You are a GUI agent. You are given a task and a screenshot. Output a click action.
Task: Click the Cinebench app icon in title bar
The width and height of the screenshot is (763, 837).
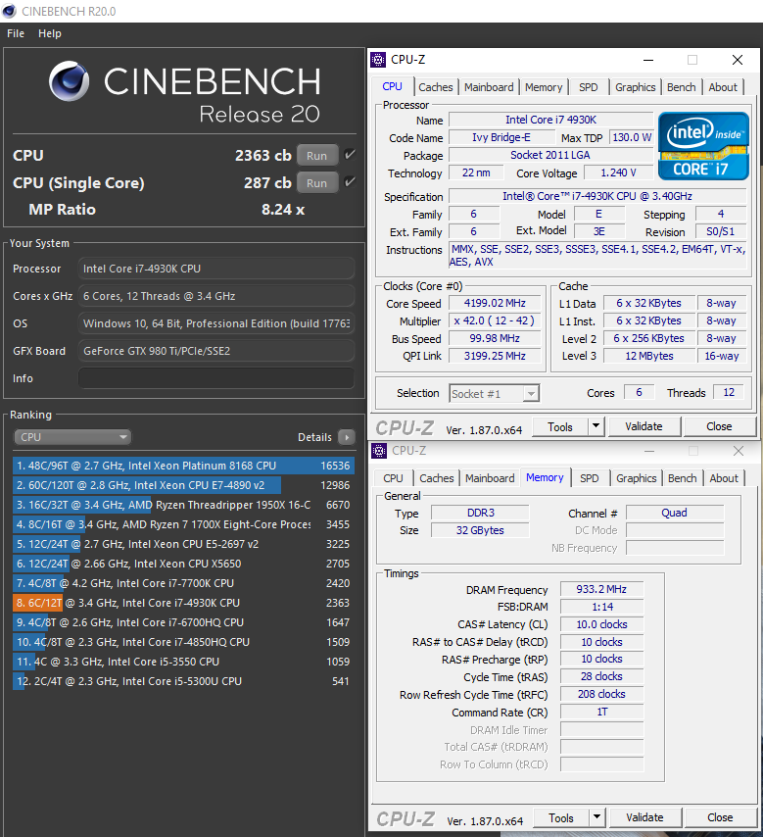click(9, 11)
